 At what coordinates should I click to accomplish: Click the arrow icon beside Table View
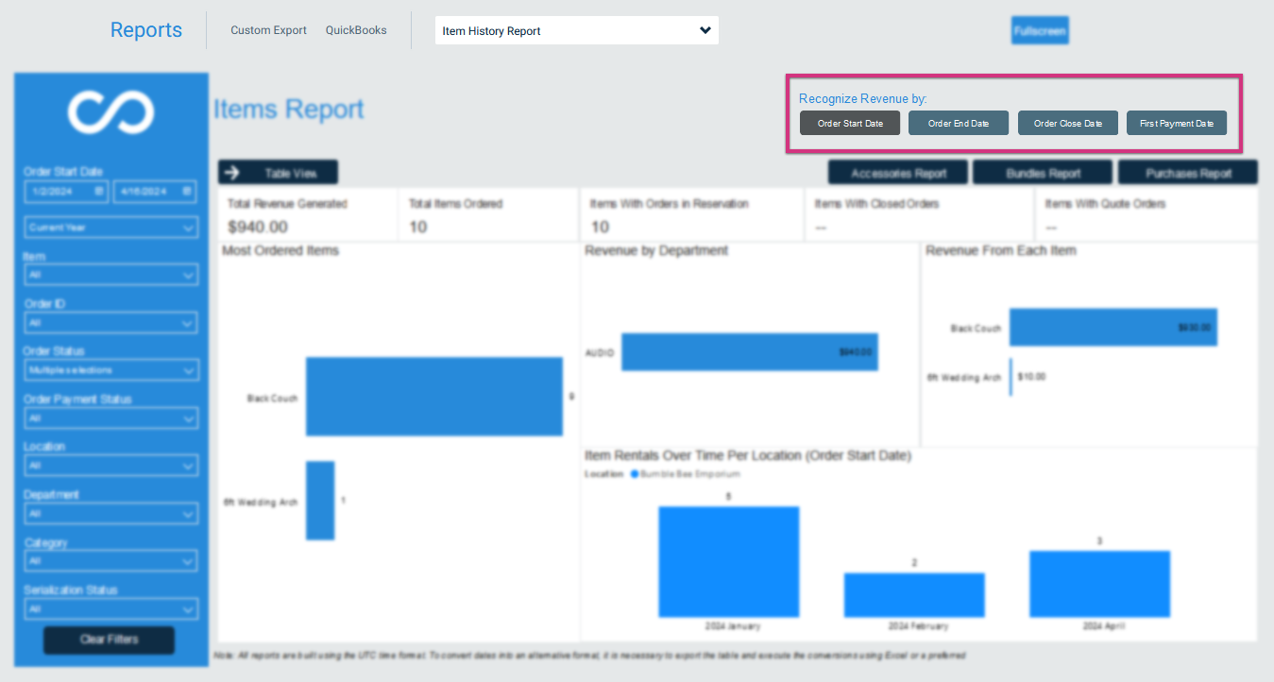232,173
